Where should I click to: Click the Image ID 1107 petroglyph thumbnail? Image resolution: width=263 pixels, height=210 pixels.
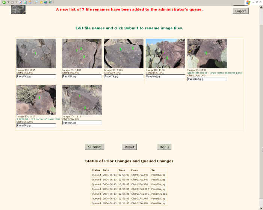coord(82,53)
